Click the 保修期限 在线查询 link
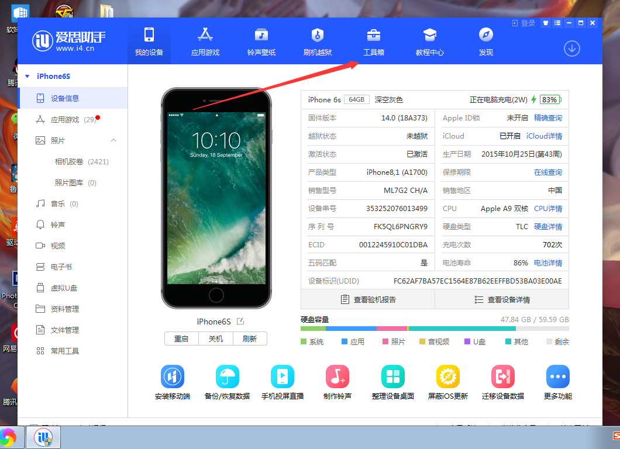Image resolution: width=620 pixels, height=449 pixels. click(x=547, y=172)
